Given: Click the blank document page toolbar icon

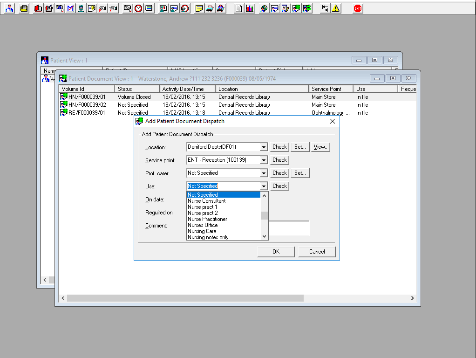Looking at the screenshot, I should 238,8.
